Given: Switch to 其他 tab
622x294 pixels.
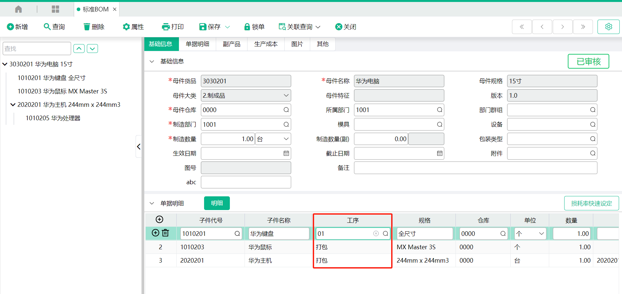Looking at the screenshot, I should [323, 44].
